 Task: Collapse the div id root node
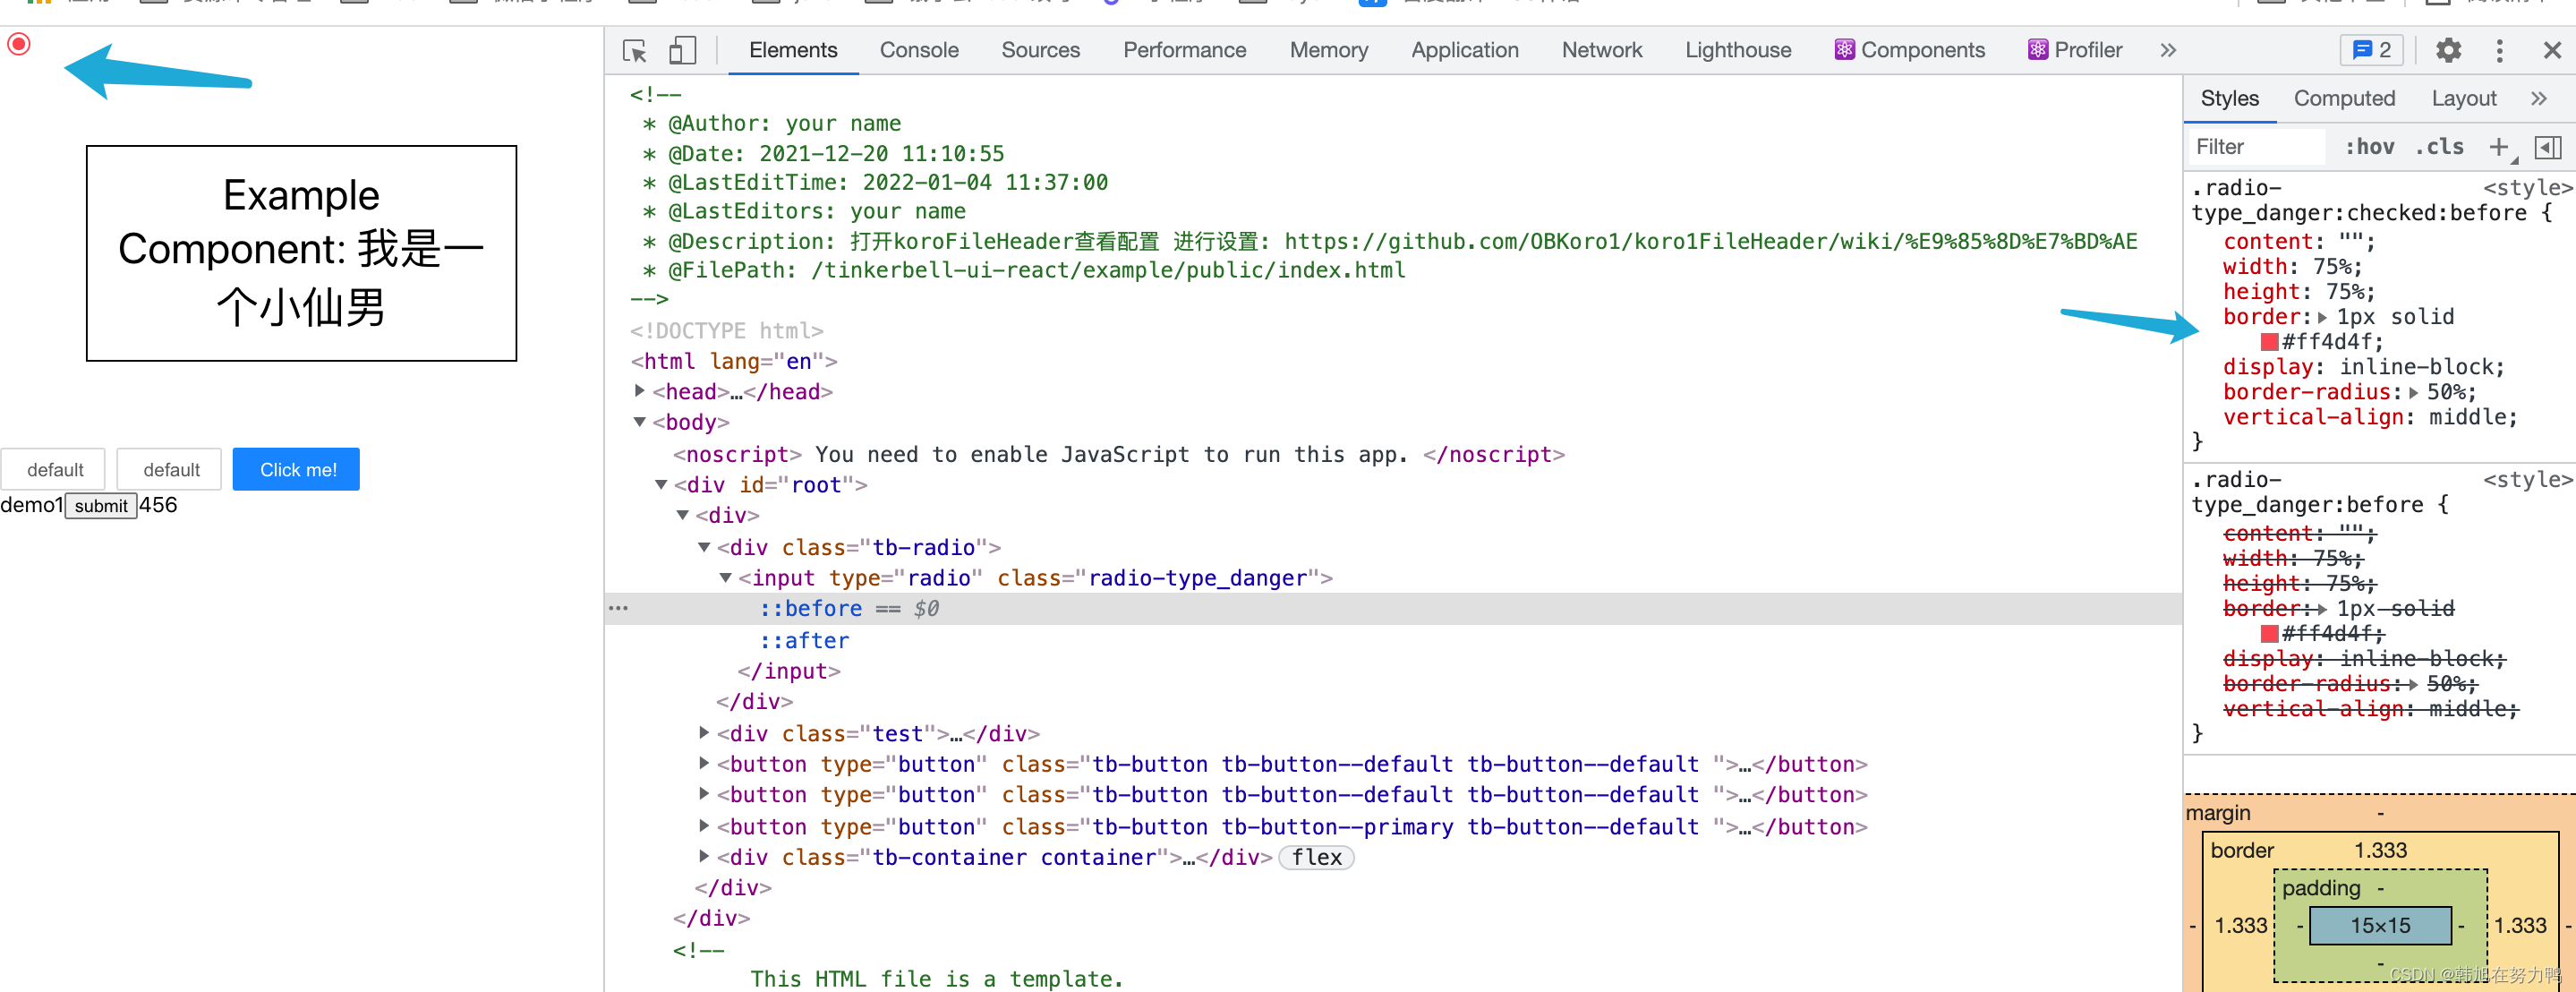pyautogui.click(x=661, y=485)
